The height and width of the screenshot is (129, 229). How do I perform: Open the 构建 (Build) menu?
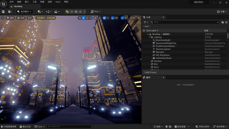(x=42, y=2)
